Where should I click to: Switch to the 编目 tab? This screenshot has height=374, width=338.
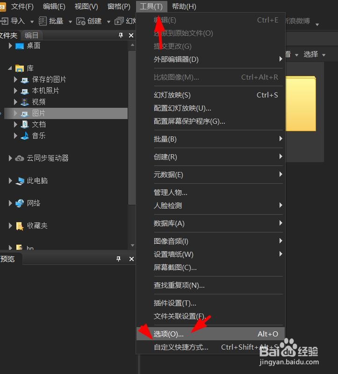tap(32, 35)
